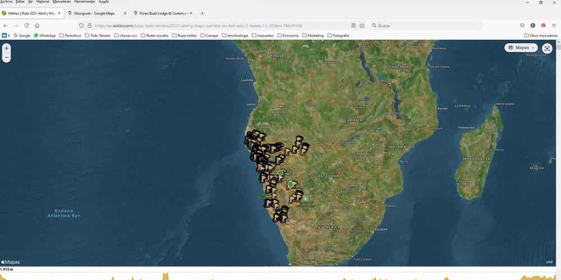Viewport: 561px width, 280px height.
Task: Expand the Economía bookmark folder
Action: [288, 35]
